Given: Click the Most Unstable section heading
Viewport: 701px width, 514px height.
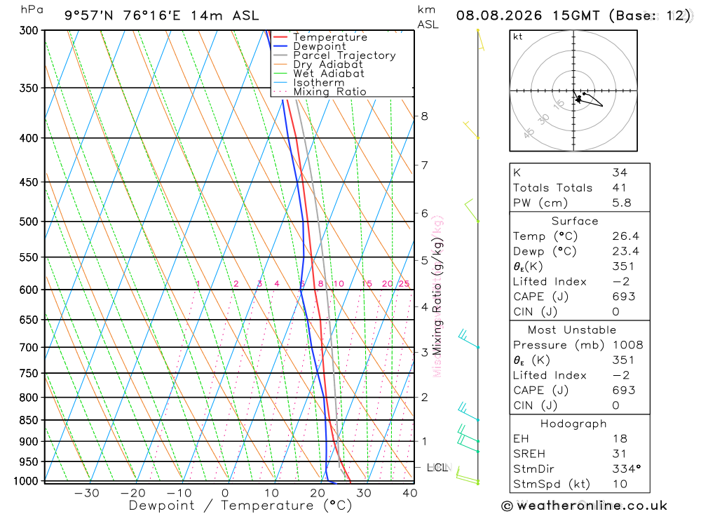Looking at the screenshot, I should [572, 330].
